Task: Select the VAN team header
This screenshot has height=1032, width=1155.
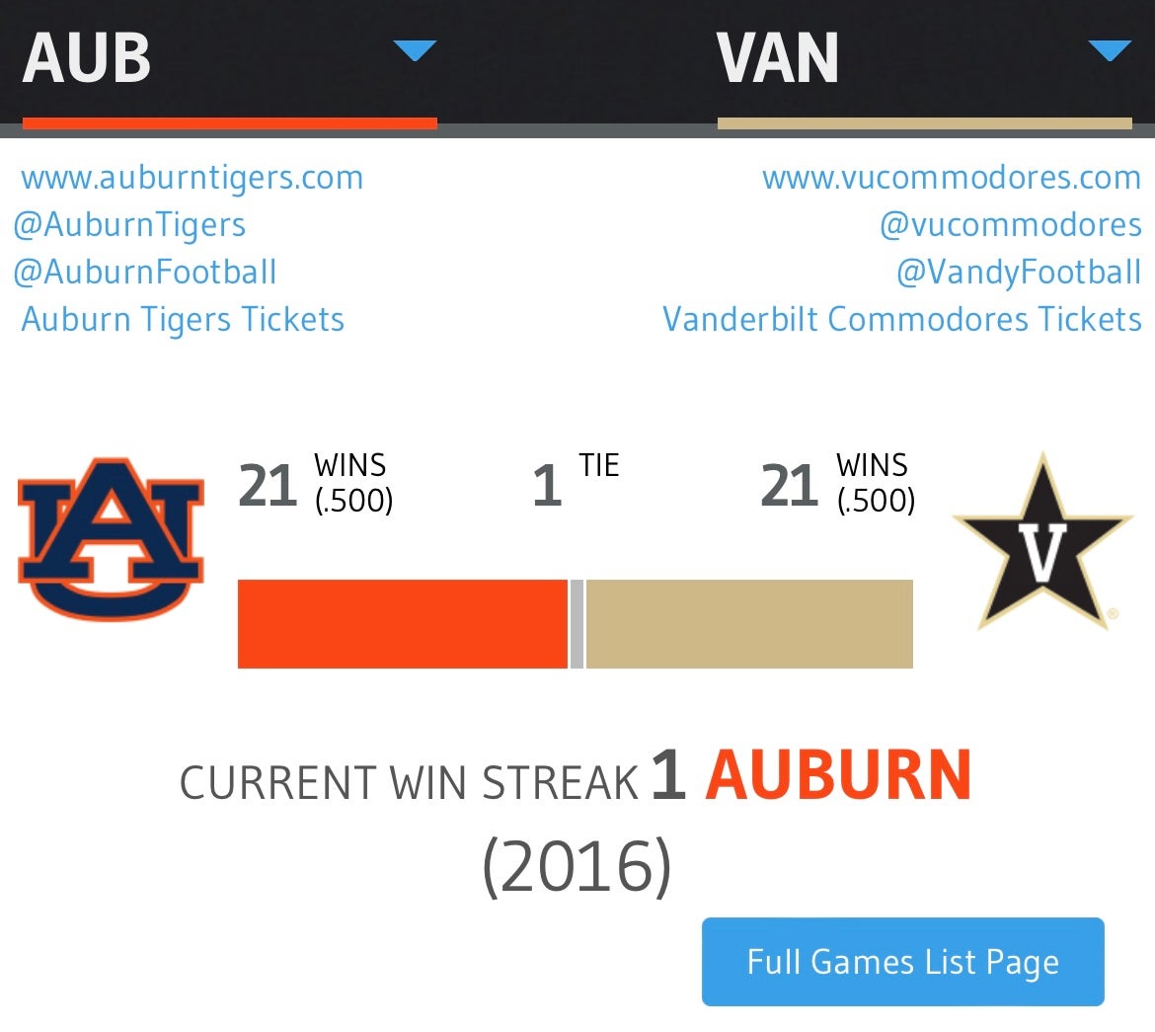Action: click(778, 58)
